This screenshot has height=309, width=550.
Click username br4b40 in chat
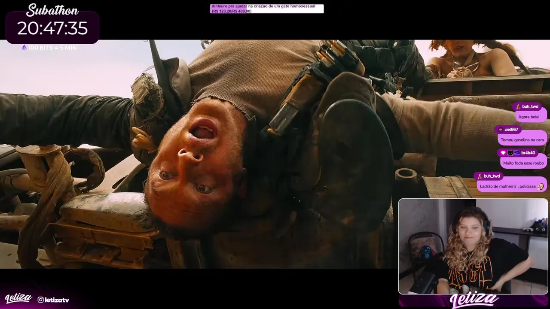[x=528, y=153]
